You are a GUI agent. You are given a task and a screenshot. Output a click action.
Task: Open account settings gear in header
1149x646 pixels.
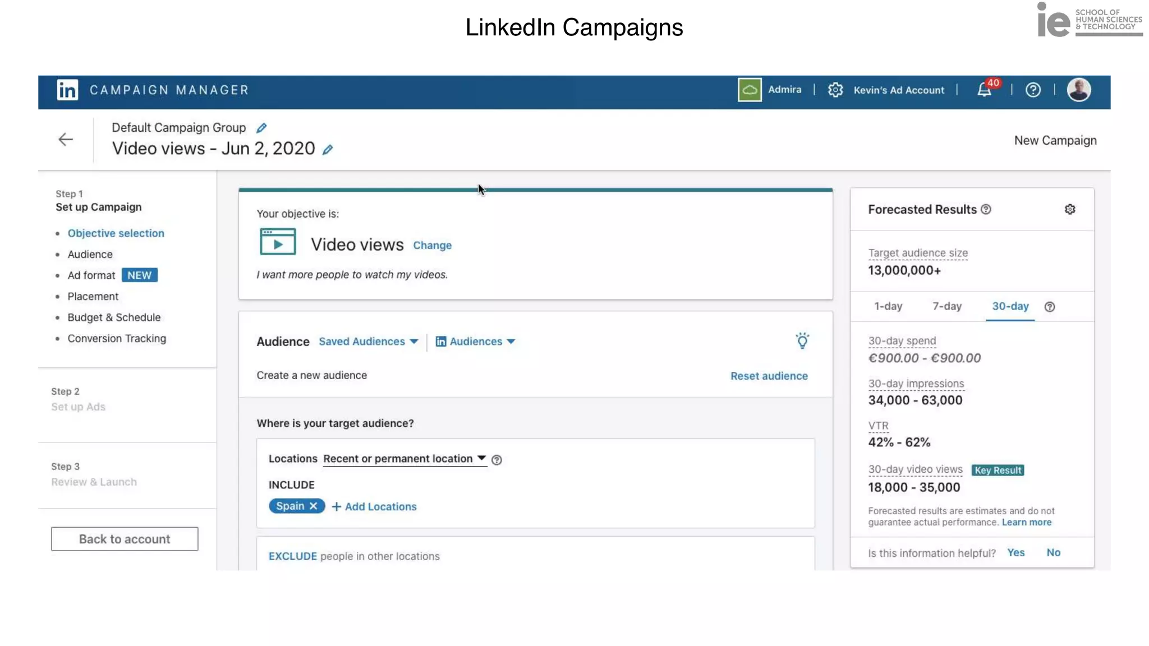[835, 90]
